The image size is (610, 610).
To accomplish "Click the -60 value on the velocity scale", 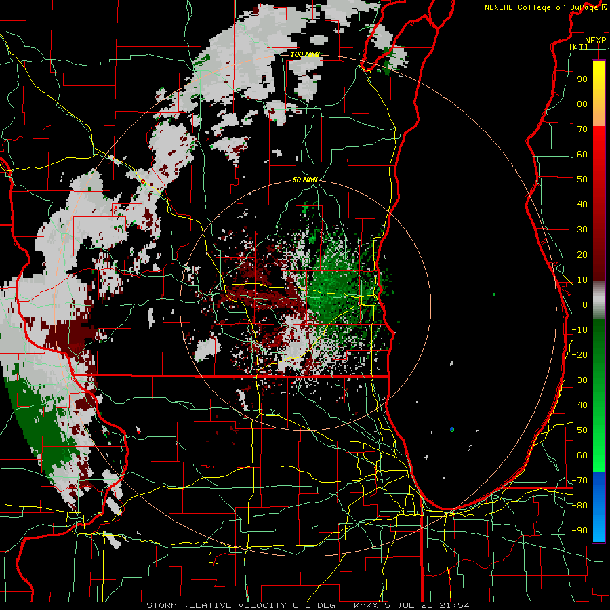I will (x=579, y=455).
